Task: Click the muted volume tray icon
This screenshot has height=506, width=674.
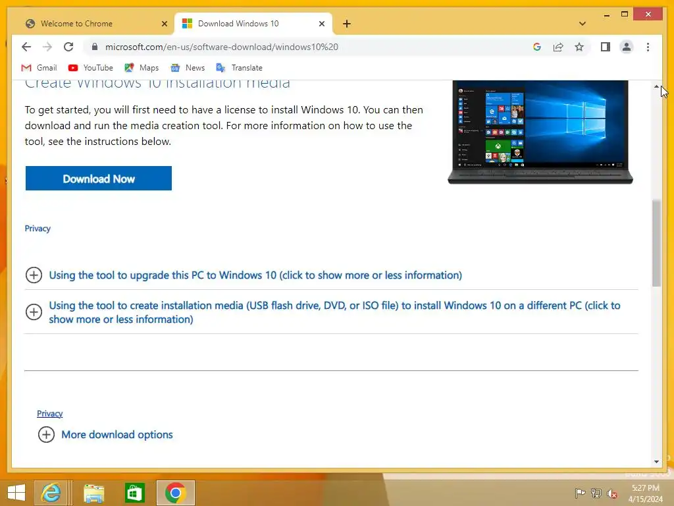Action: tap(612, 493)
